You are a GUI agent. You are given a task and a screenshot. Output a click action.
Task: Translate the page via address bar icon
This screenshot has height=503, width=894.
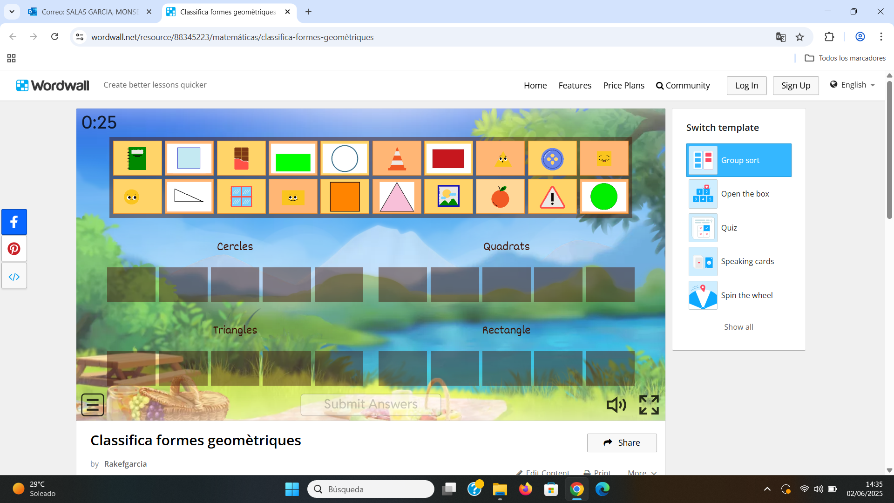coord(781,37)
